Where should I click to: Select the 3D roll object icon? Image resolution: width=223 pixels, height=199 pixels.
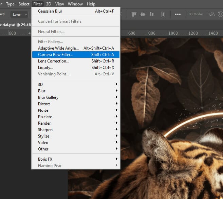tap(220, 14)
